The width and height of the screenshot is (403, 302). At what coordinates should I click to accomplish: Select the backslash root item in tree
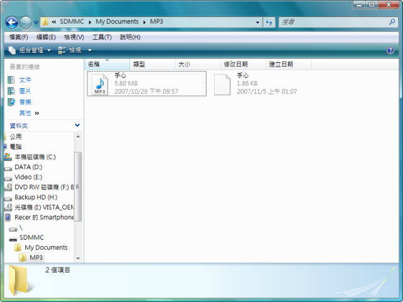point(21,228)
